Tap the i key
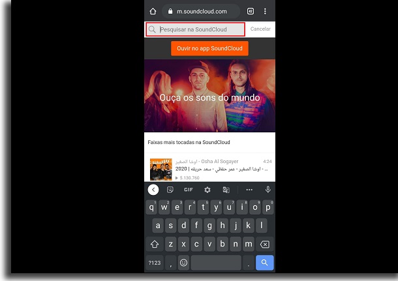The height and width of the screenshot is (281, 398). tap(242, 207)
